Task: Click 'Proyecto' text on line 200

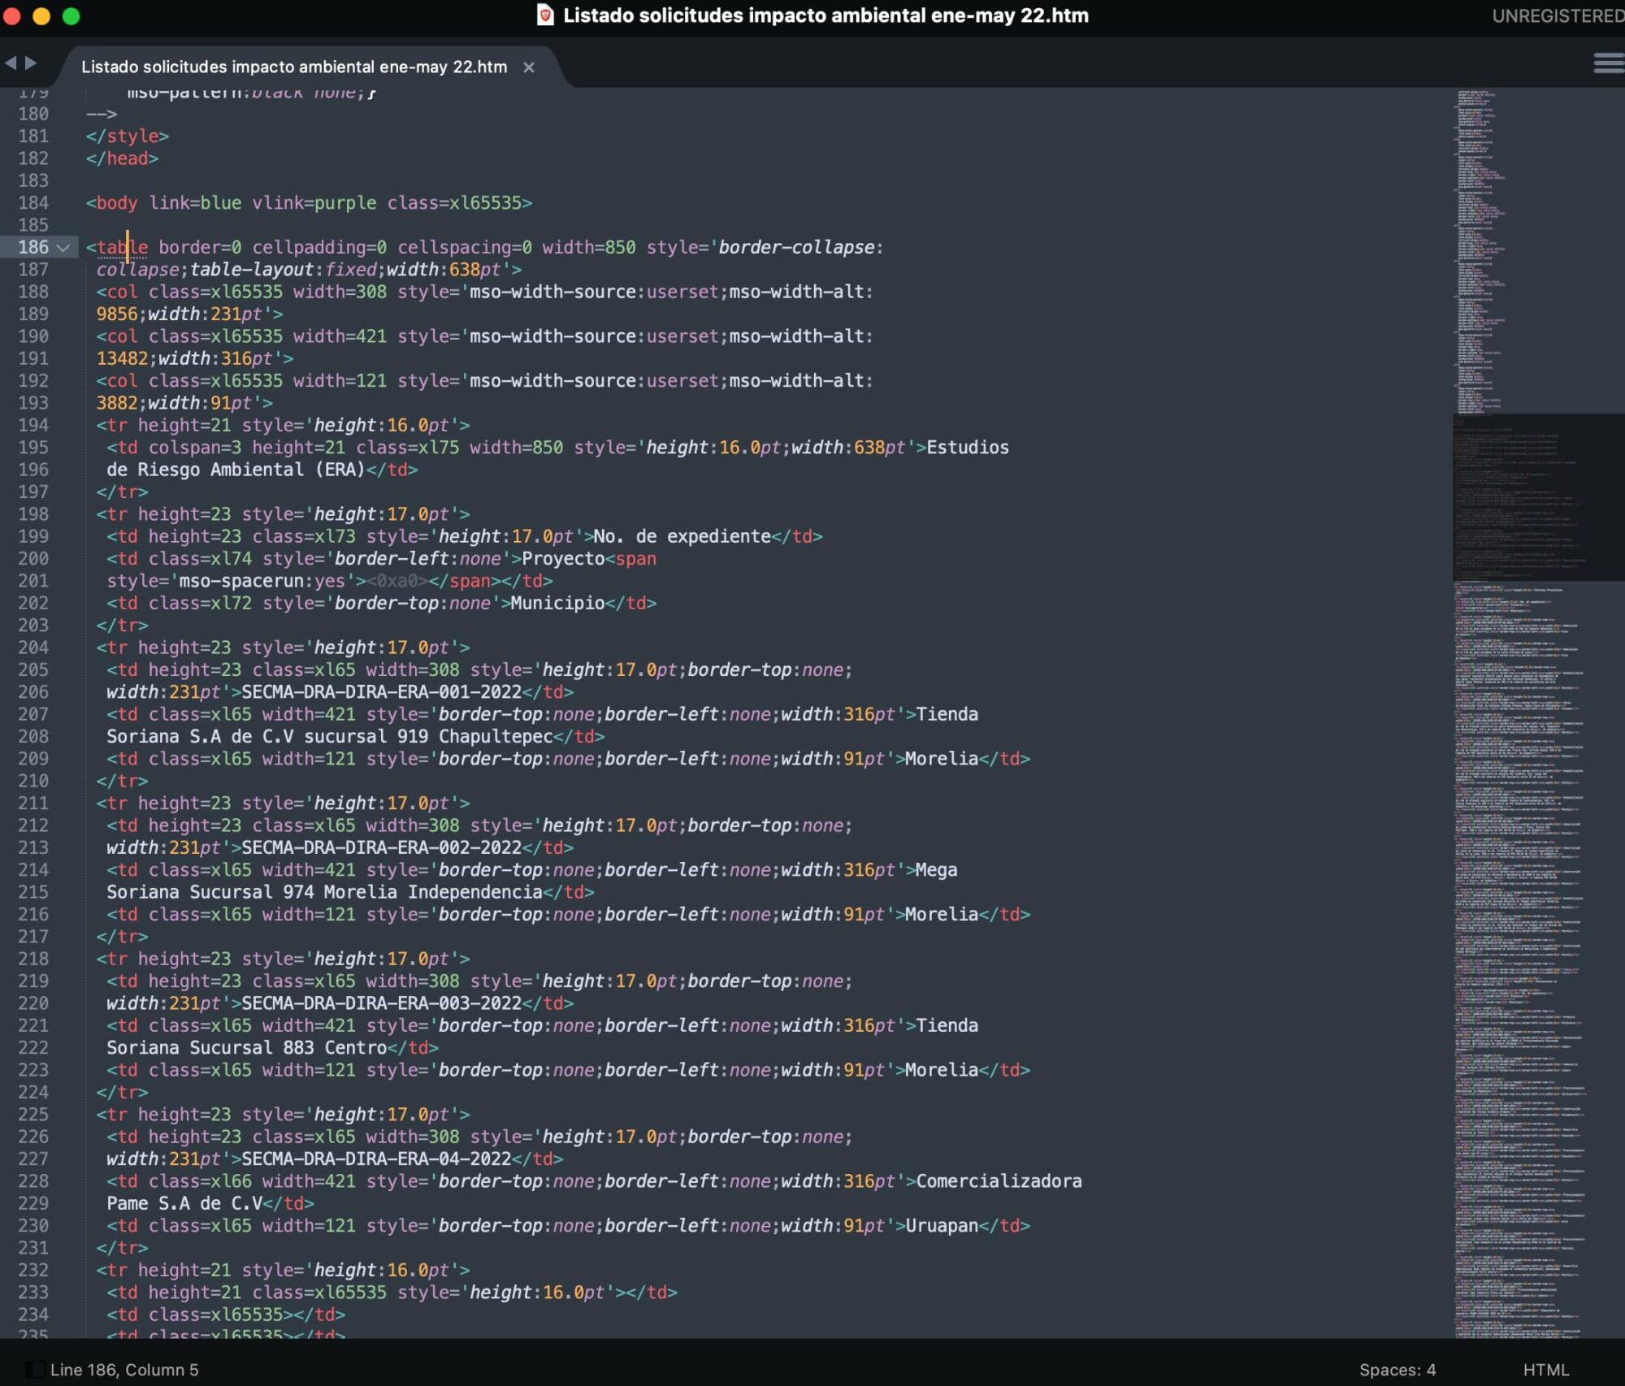Action: 563,559
